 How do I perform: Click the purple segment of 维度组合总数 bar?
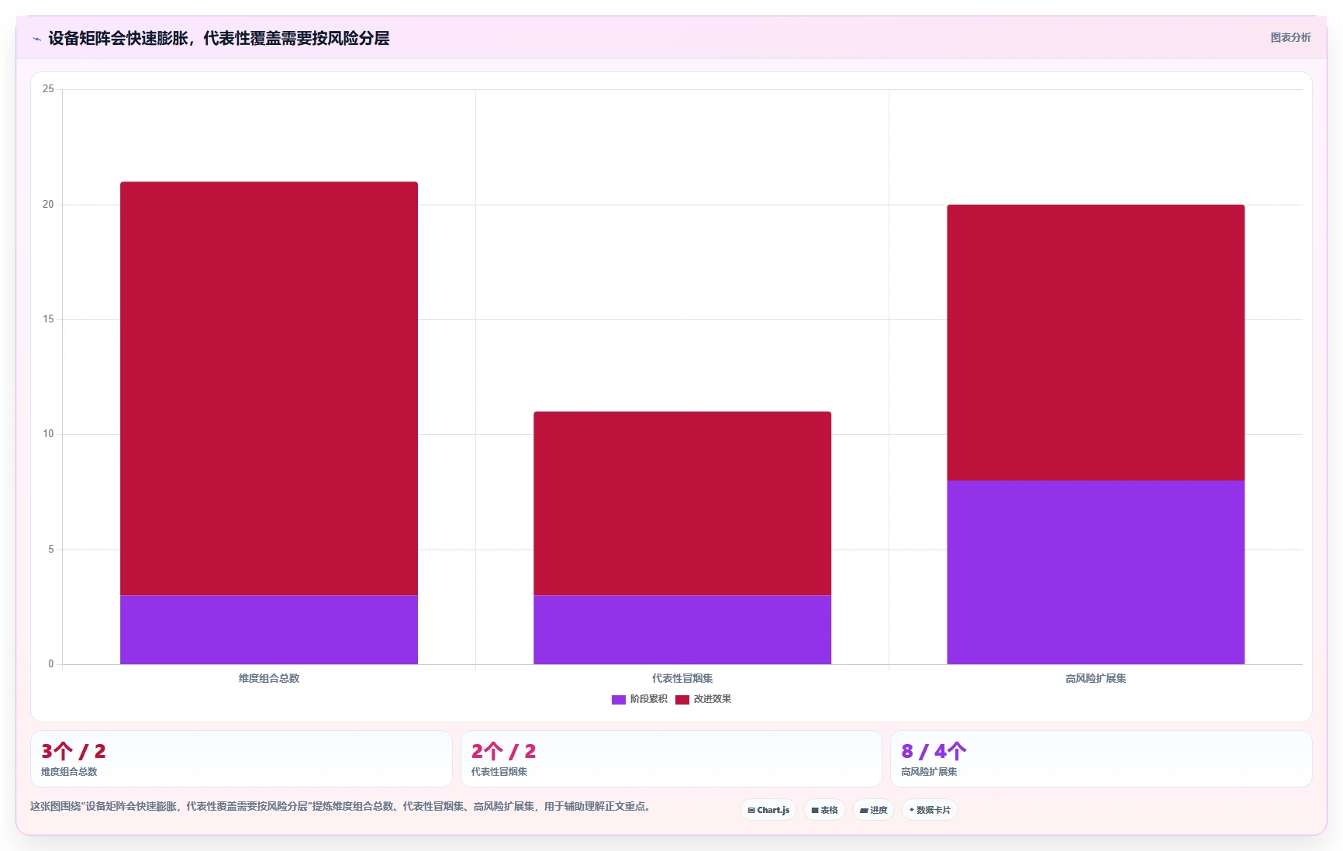[x=269, y=630]
